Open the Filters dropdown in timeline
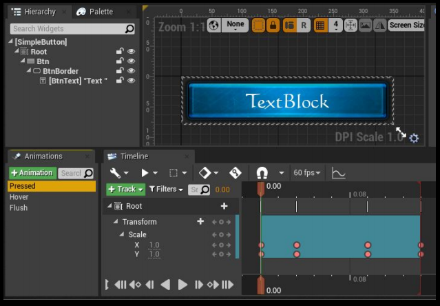 click(167, 189)
